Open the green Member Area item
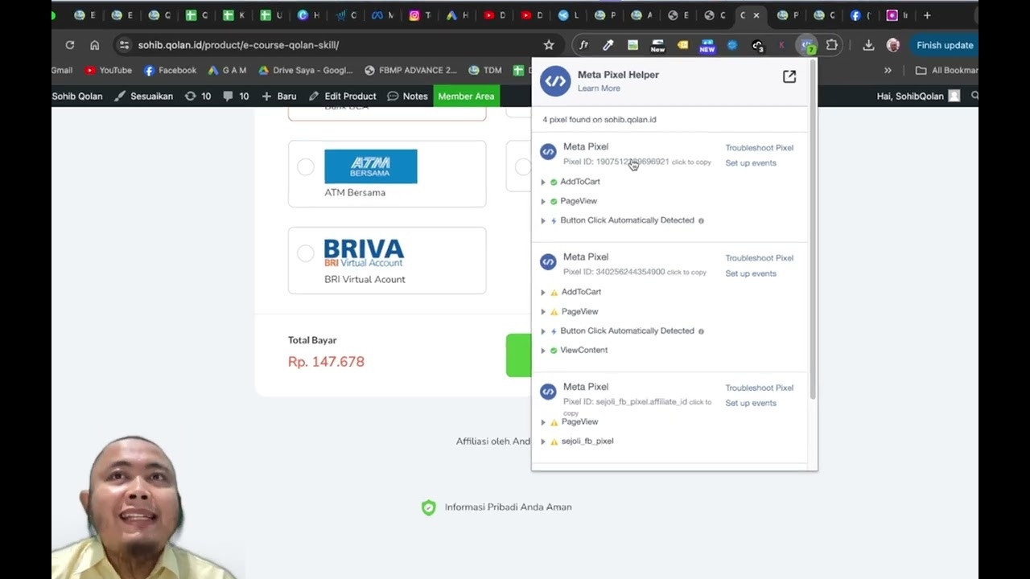The width and height of the screenshot is (1030, 579). pos(466,96)
